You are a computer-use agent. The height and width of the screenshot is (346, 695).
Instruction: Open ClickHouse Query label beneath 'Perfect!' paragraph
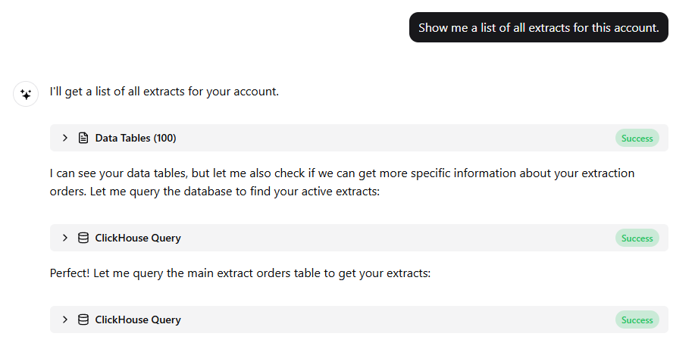pyautogui.click(x=138, y=320)
